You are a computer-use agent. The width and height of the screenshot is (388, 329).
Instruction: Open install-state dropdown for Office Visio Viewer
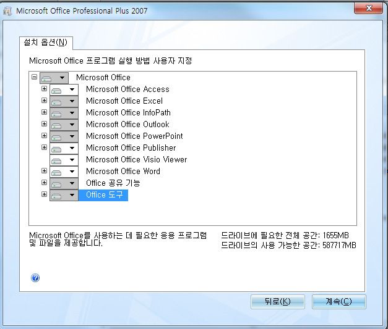coord(64,160)
